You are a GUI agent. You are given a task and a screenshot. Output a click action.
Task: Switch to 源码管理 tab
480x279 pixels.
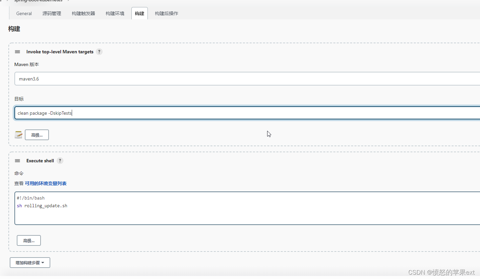pos(52,13)
